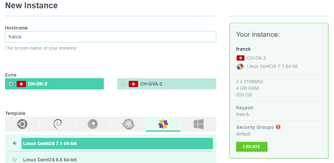The width and height of the screenshot is (334, 163).
Task: Choose Linux CentOS 7.1 64-bit radio button
Action: [15, 143]
